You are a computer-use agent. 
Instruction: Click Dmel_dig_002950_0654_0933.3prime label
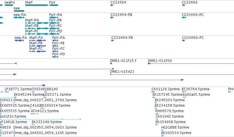pos(45,127)
